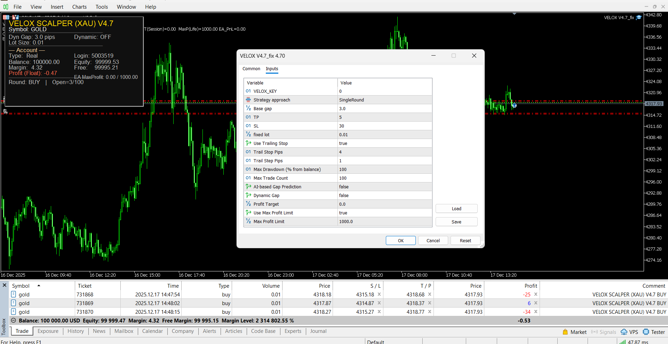Toggle Use Trailing Stop value

(x=384, y=143)
